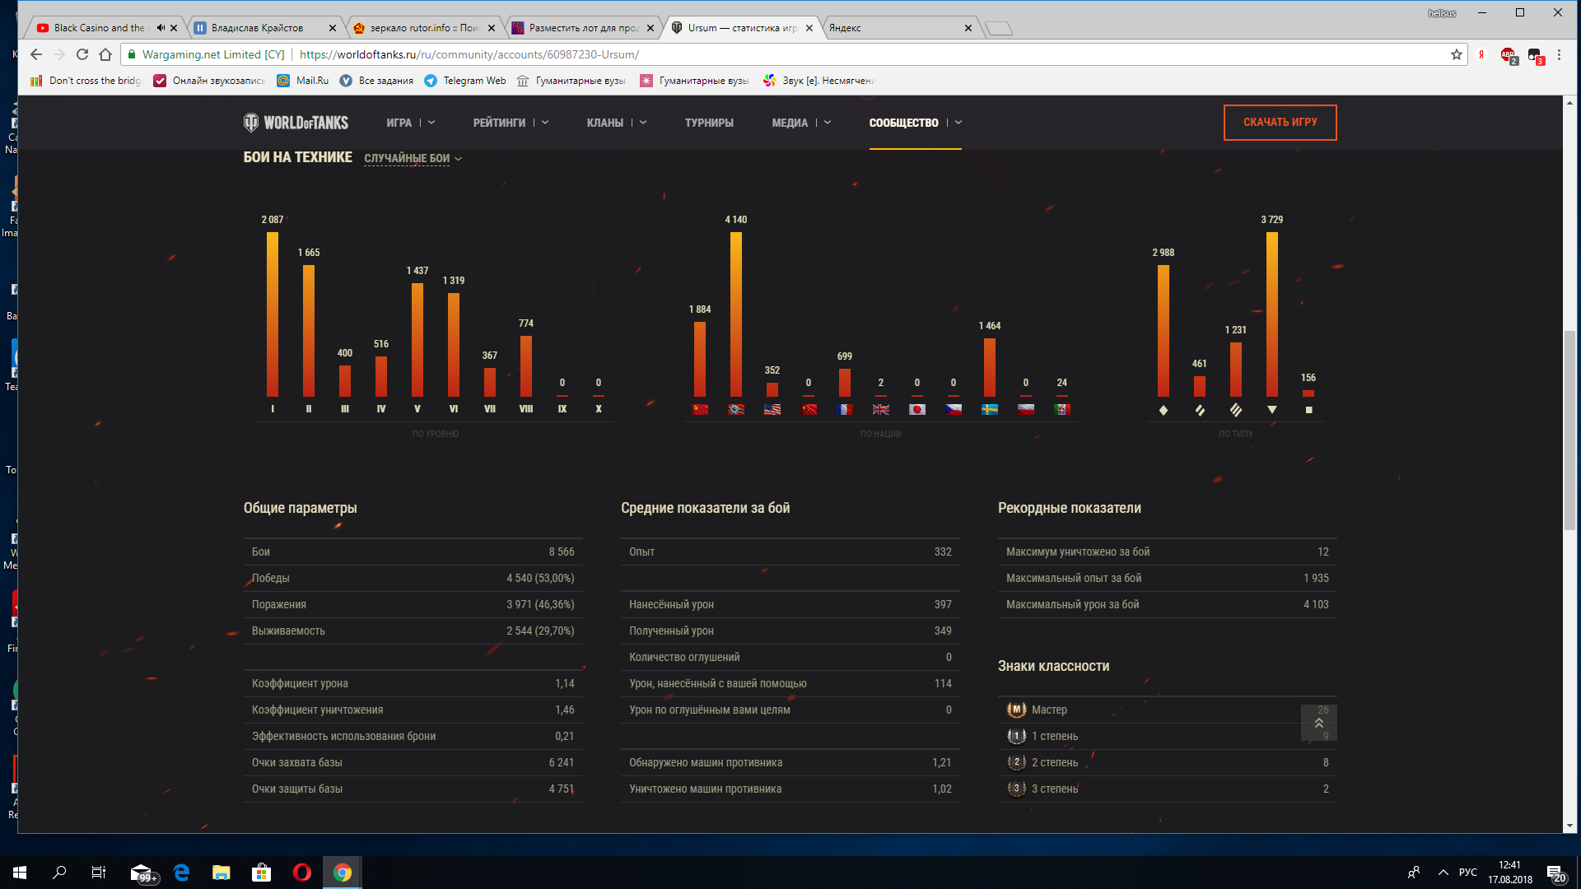Open Microsoft Edge from taskbar
The height and width of the screenshot is (889, 1581).
coord(181,873)
